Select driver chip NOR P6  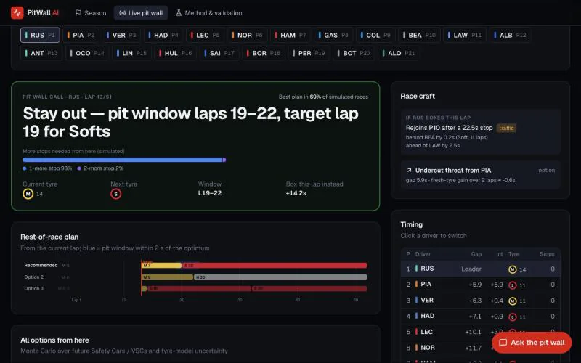point(247,35)
